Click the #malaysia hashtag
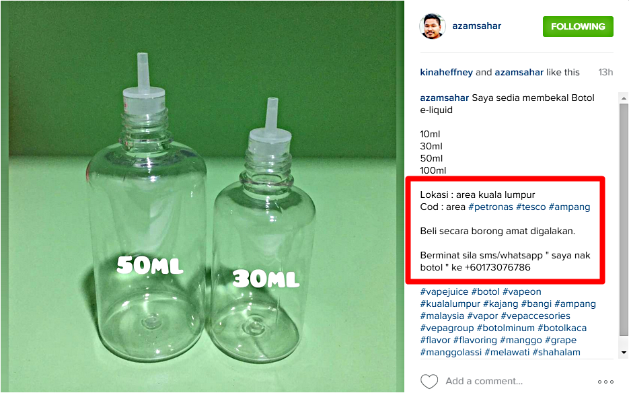This screenshot has height=393, width=629. point(442,316)
